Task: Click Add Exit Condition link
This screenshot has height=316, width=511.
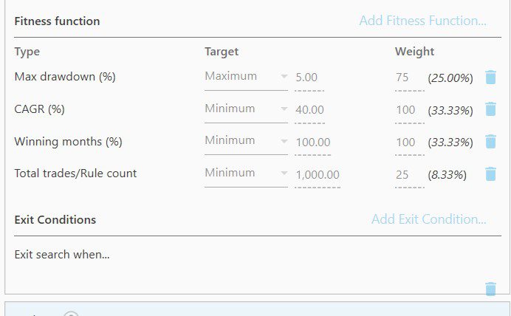Action: pos(428,219)
